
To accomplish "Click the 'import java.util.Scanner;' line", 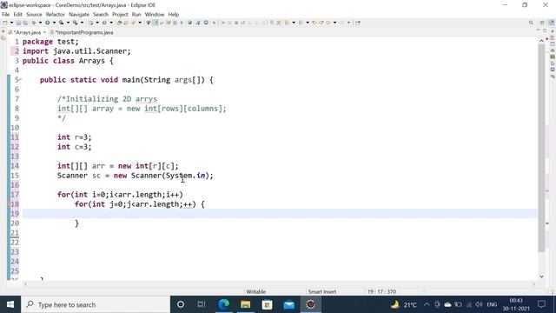I will (76, 51).
